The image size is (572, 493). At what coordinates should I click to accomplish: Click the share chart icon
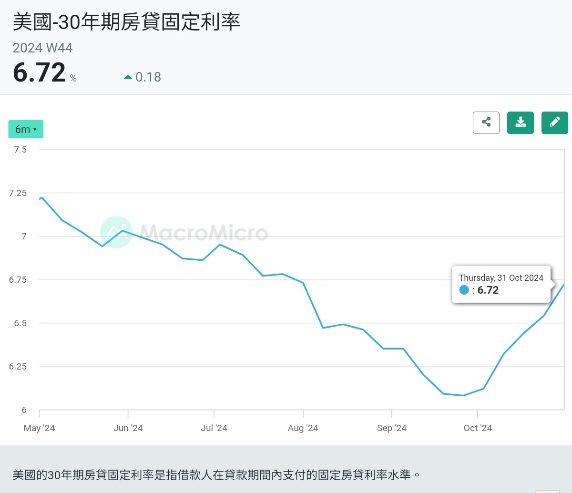click(x=486, y=123)
